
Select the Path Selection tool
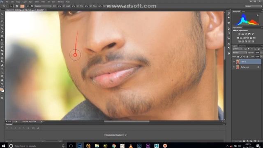point(2,73)
